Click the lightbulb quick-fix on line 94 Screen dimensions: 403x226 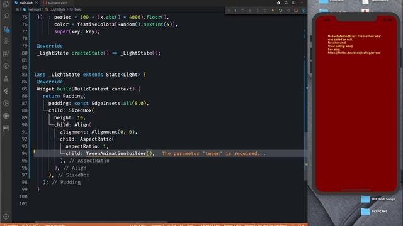tap(34, 152)
